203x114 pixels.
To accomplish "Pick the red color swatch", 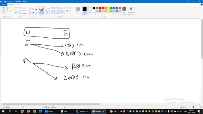I will coord(102,8).
